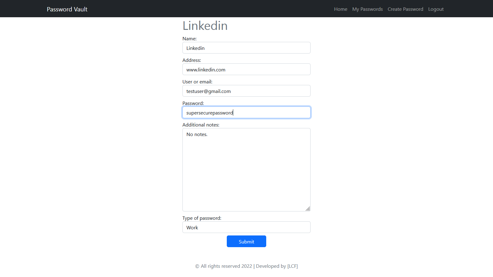
Task: Click the "Password:" field label
Action: 193,103
